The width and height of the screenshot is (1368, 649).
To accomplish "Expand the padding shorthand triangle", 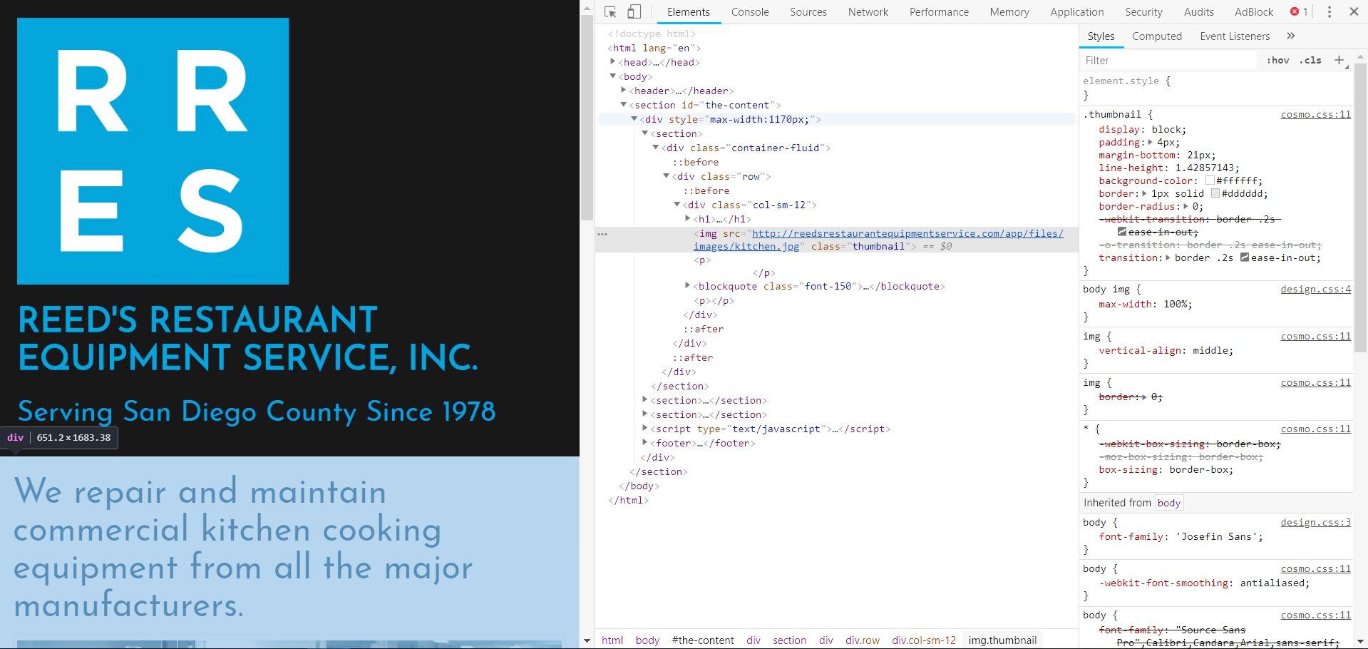I will pyautogui.click(x=1151, y=142).
